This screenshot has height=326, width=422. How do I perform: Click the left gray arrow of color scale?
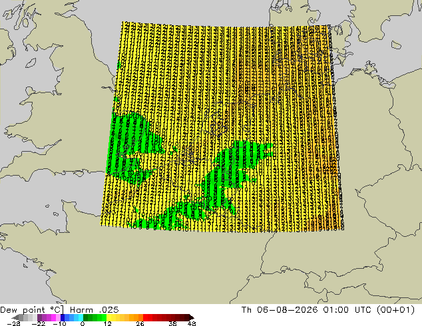15,317
